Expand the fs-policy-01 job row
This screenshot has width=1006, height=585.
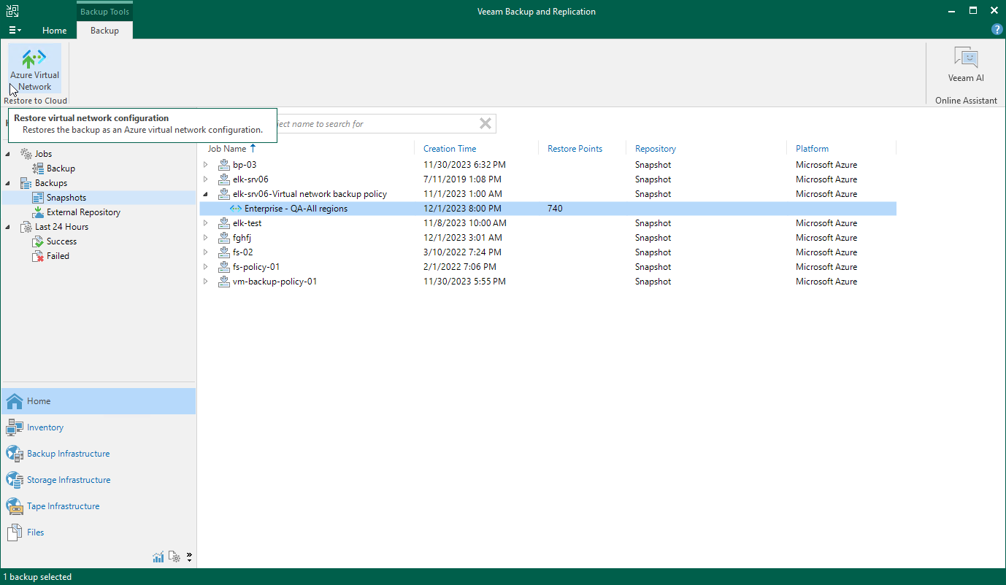205,267
